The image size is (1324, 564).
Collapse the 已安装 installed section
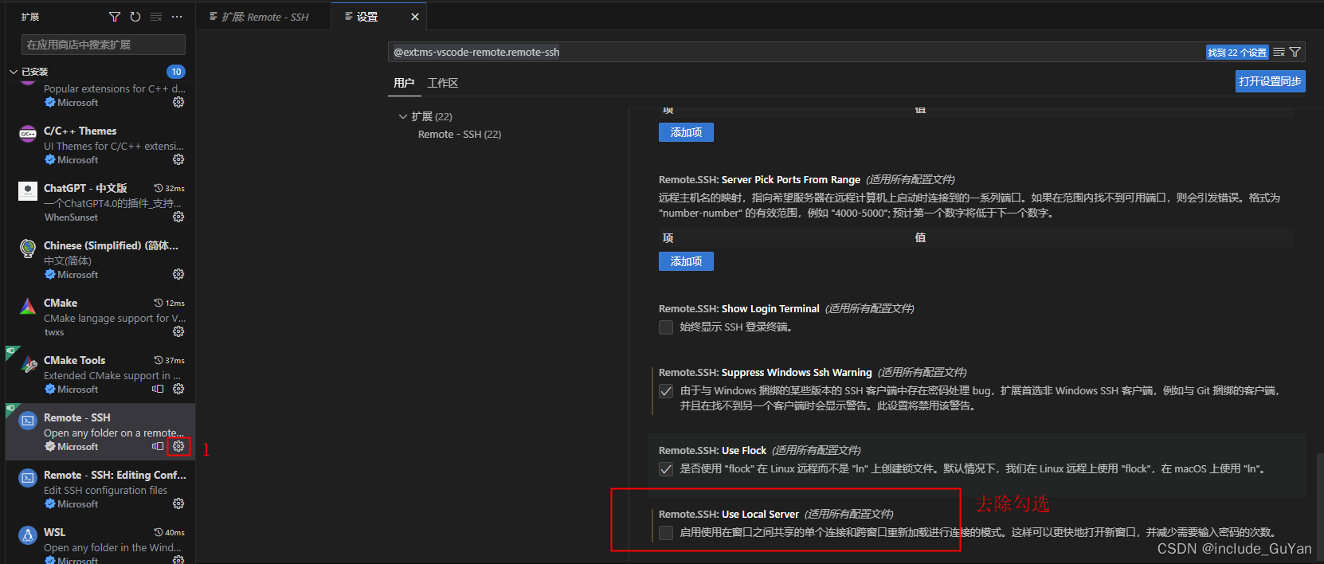[14, 72]
